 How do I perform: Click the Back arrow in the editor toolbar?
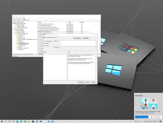pyautogui.click(x=13, y=20)
